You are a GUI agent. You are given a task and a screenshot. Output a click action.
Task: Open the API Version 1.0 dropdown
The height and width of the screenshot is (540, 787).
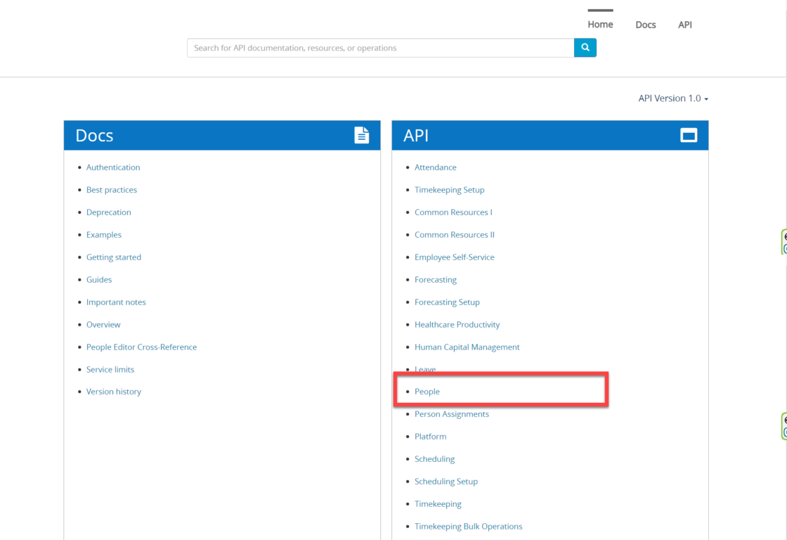tap(672, 98)
